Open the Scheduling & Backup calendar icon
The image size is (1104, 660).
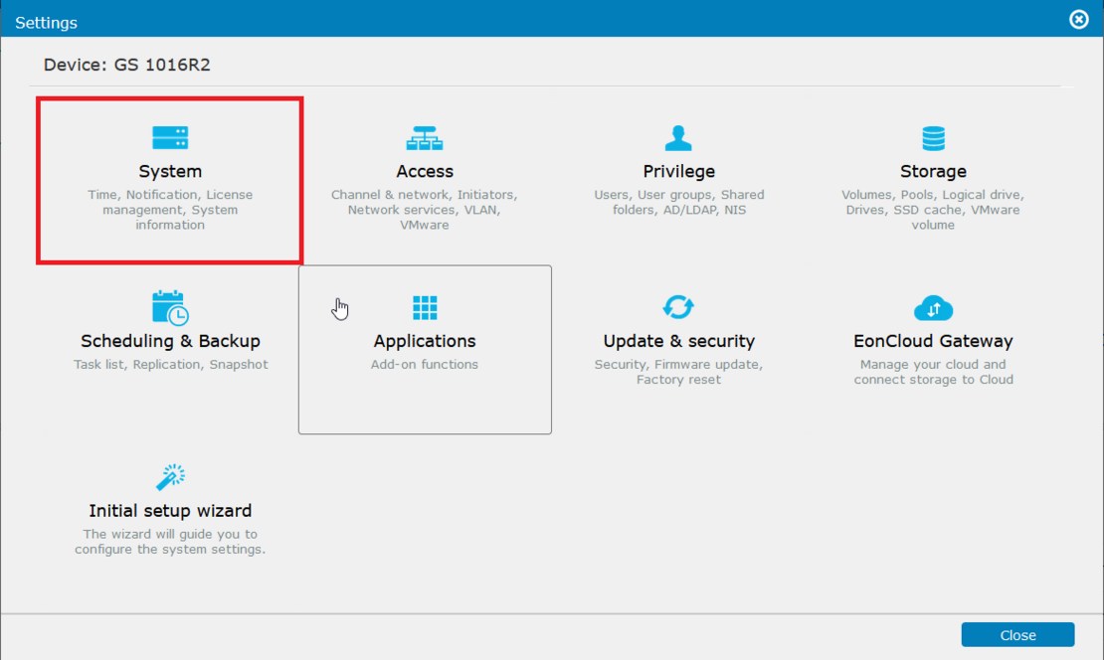[170, 308]
